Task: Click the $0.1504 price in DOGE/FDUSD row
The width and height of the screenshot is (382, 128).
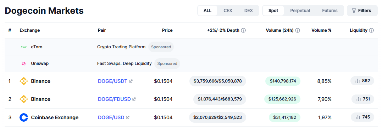Action: (x=163, y=99)
